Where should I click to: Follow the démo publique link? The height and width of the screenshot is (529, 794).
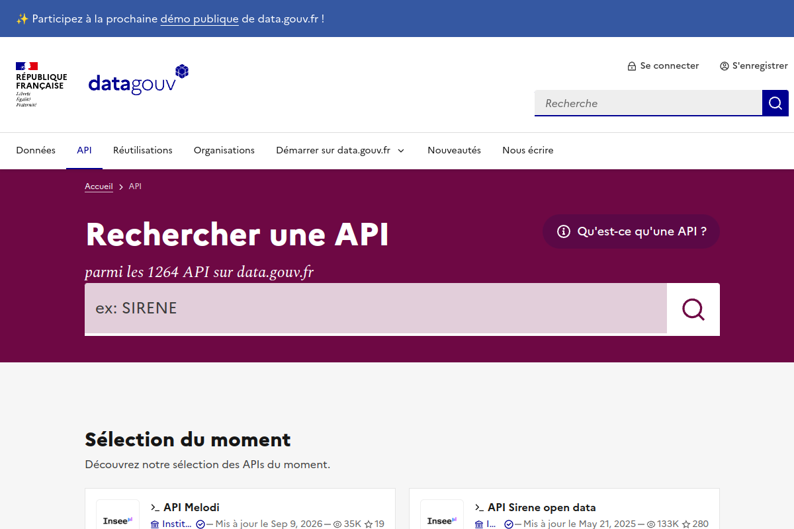199,19
